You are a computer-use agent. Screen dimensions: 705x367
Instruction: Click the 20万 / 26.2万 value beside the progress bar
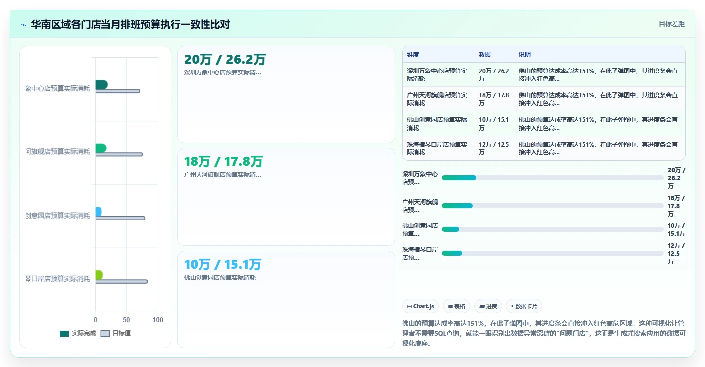click(x=676, y=178)
